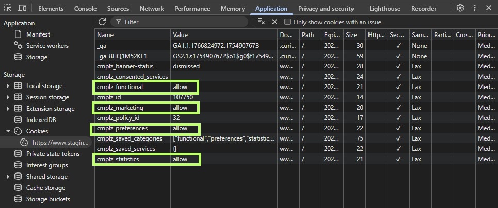498x208 pixels.
Task: Click the clear all cookies icon
Action: click(x=261, y=22)
